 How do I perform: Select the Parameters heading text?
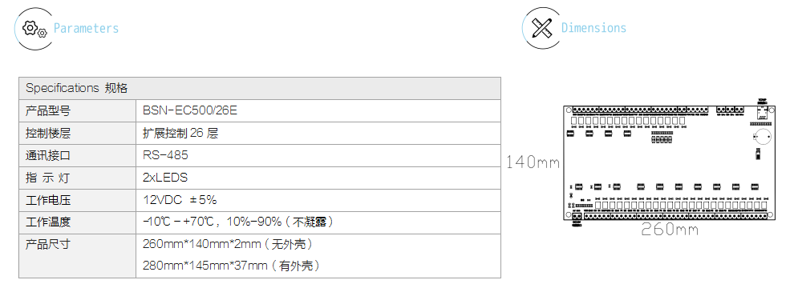[86, 28]
